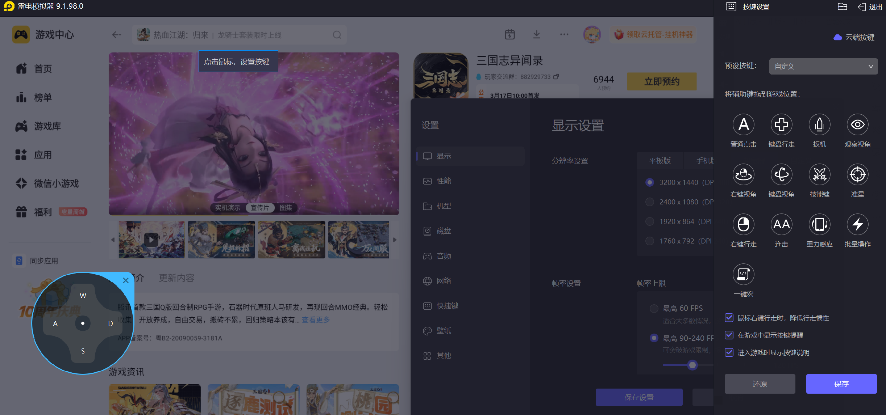
Task: Click the 连击 AA combo icon
Action: 781,225
